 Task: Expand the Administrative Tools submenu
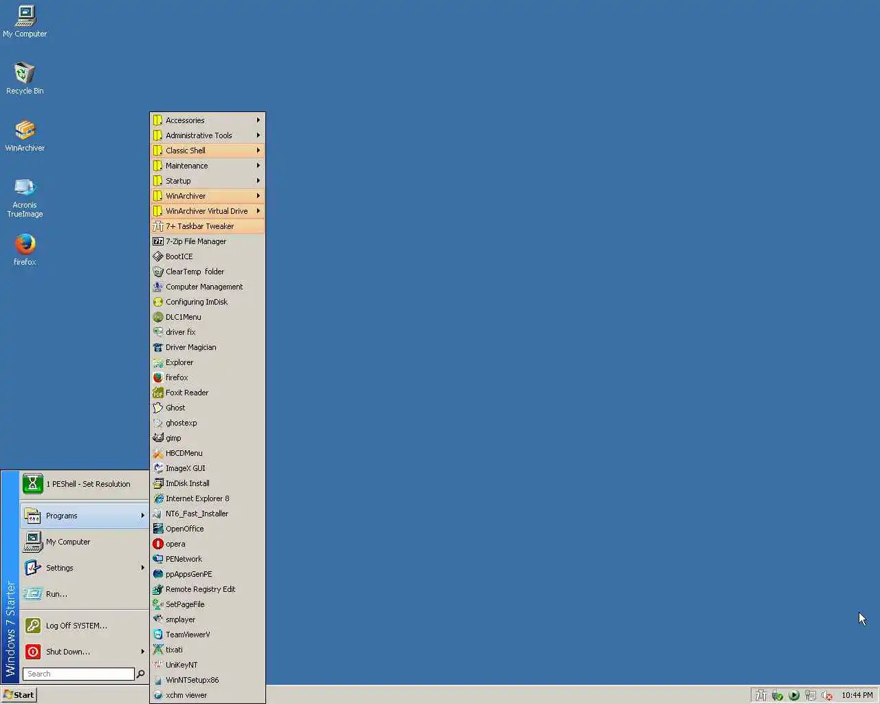click(208, 135)
